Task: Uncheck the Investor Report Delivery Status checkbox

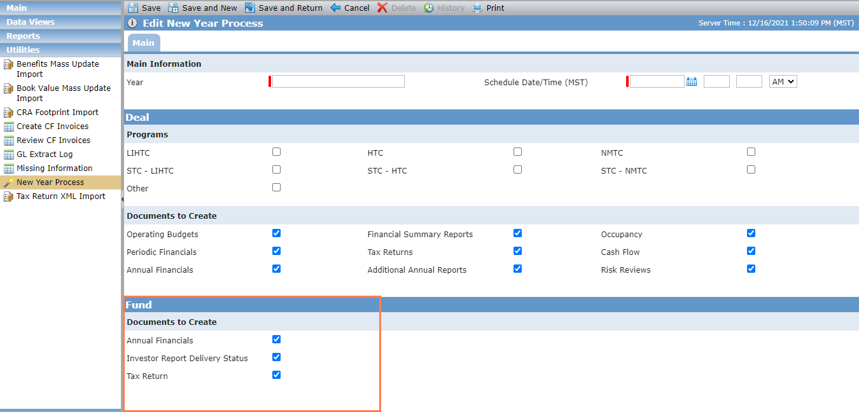Action: point(276,357)
